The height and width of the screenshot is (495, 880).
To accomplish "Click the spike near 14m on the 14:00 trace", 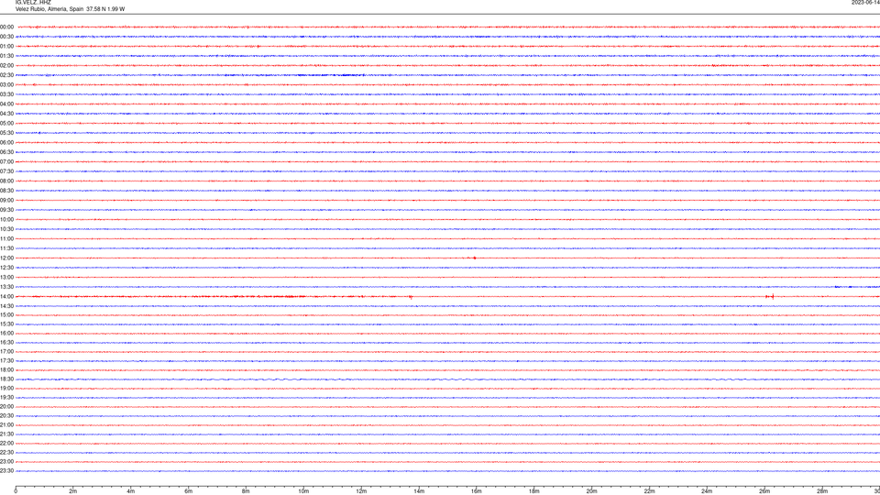I will click(x=411, y=297).
